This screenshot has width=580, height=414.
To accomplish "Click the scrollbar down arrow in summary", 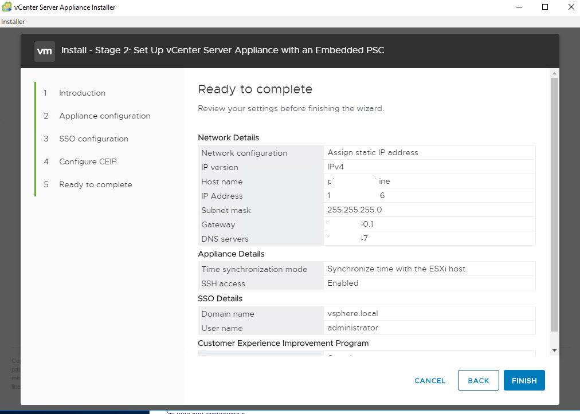I will pos(554,350).
